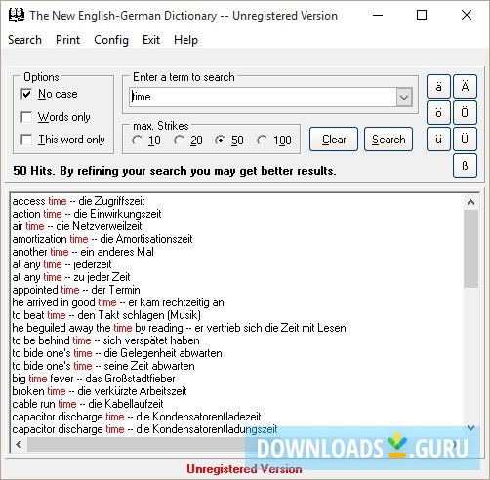Maximize the dictionary window

pyautogui.click(x=422, y=15)
